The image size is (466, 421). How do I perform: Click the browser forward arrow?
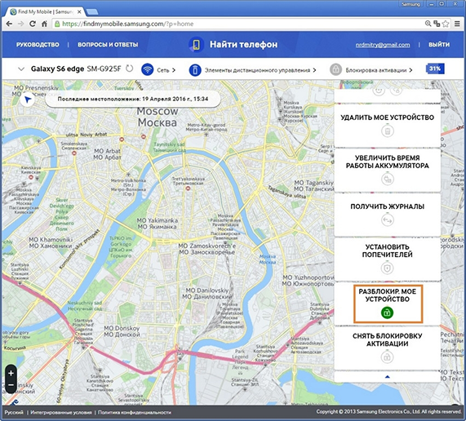tap(20, 24)
